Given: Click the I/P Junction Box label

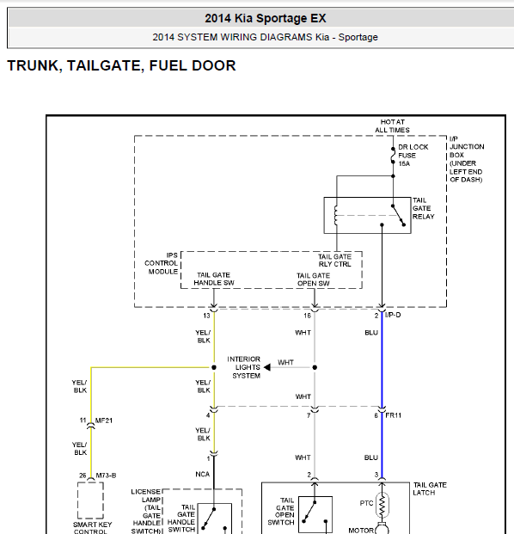Looking at the screenshot, I should tap(467, 159).
